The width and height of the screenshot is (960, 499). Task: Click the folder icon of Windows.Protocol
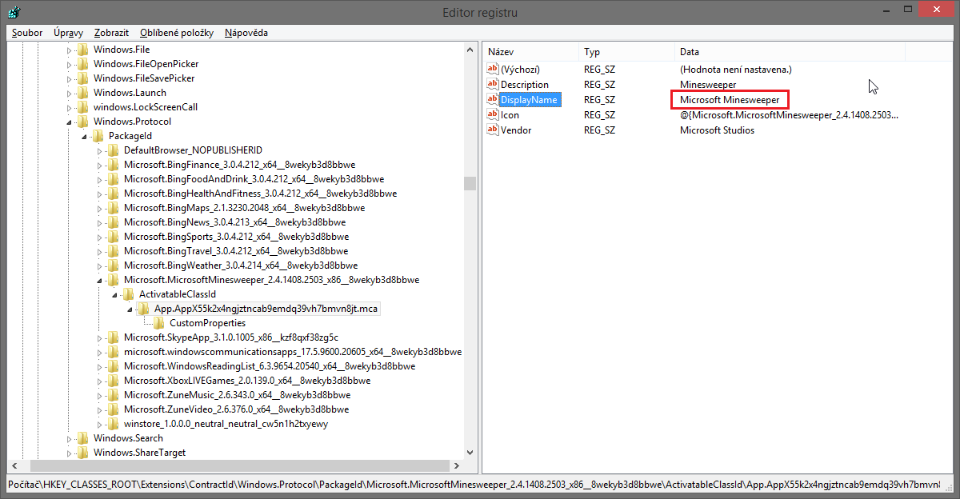tap(82, 122)
